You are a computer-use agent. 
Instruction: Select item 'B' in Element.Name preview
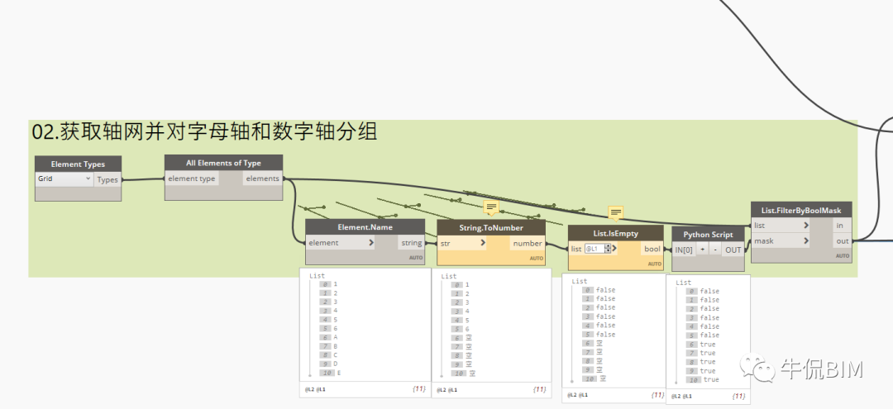336,346
